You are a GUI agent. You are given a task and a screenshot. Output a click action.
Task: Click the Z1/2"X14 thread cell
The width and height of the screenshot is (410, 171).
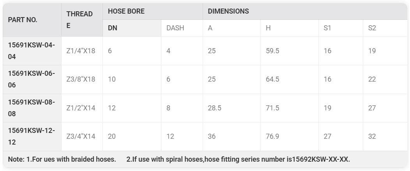(81, 108)
